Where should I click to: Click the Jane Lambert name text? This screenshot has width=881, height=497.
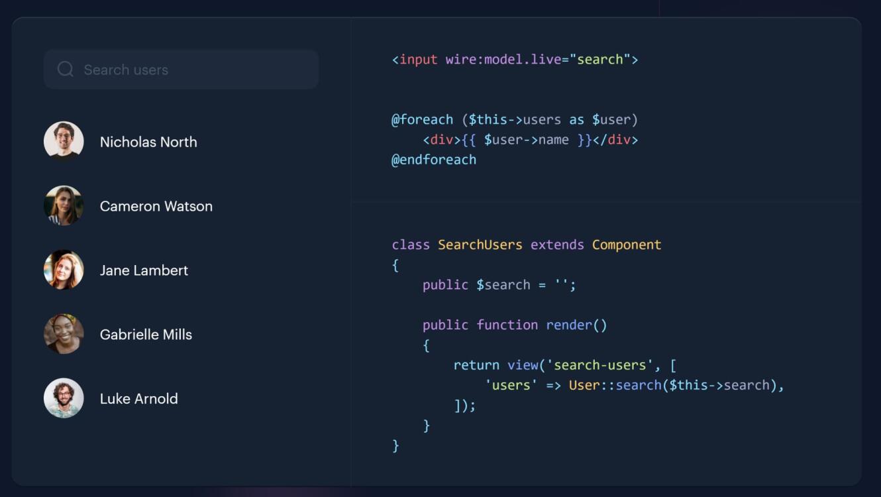coord(144,270)
